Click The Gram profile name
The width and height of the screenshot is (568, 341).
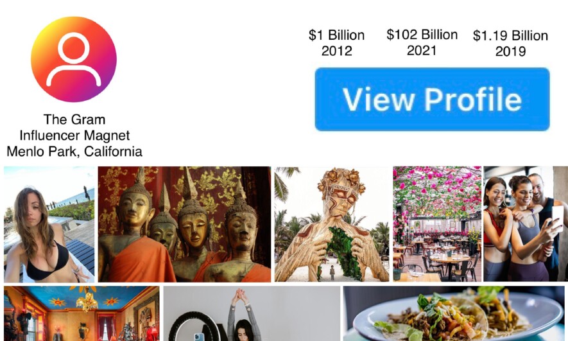(x=74, y=119)
